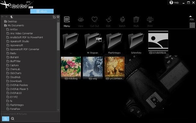Sort files using the Abc icon
Viewport: 196px width, 123px height.
[192, 19]
